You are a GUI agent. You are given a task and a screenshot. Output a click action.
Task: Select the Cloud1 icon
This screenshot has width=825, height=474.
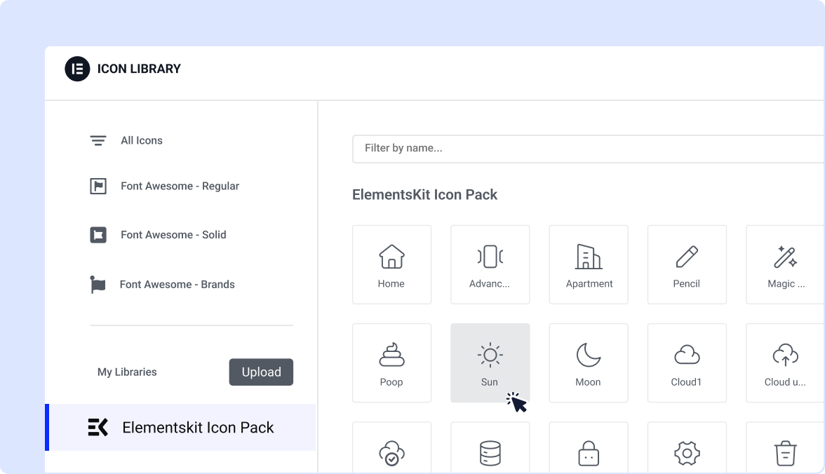pyautogui.click(x=687, y=363)
